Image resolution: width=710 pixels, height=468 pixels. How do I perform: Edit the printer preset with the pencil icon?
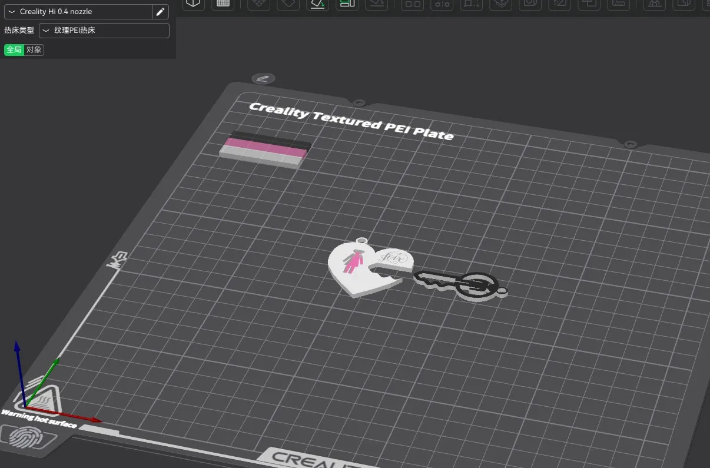click(x=160, y=12)
